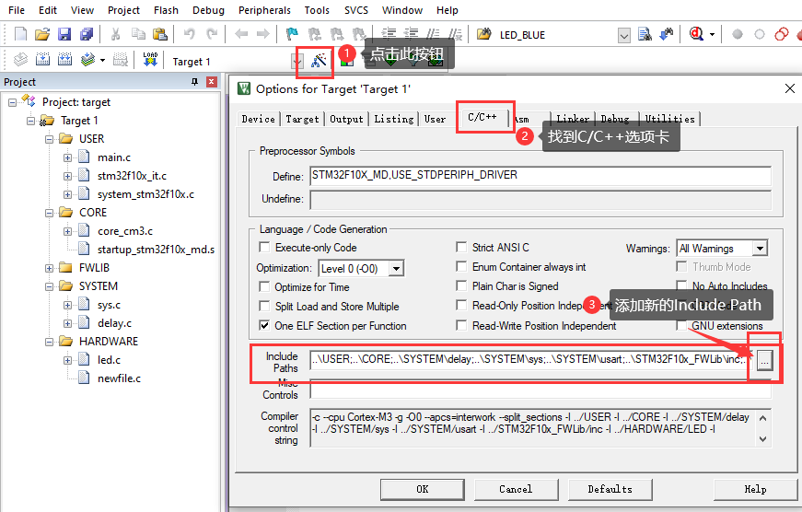This screenshot has height=512, width=802.
Task: Click the Redo arrow icon
Action: coord(212,34)
